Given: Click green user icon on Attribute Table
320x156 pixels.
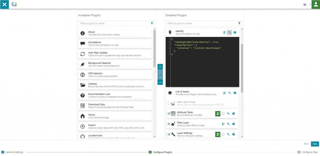Looking at the screenshot, I should [218, 114].
